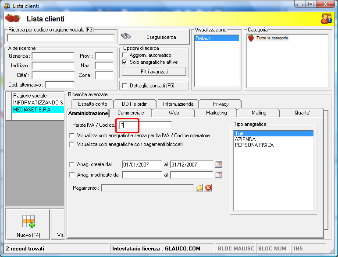Enable Aggiorn. automatico checkbox
The image size is (338, 257).
125,55
